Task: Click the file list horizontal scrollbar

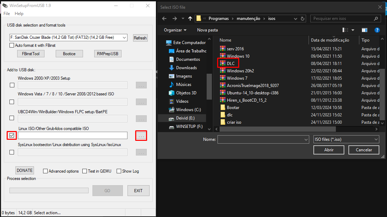Action: coord(278,129)
